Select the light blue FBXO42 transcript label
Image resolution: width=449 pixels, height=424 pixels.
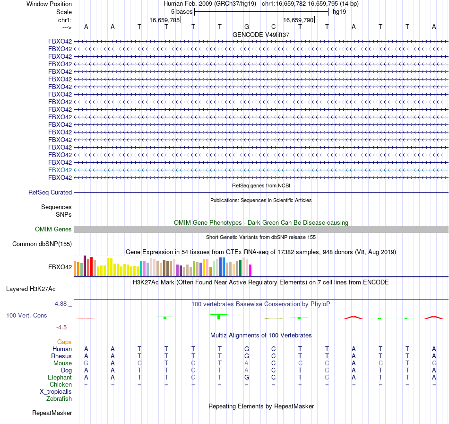pyautogui.click(x=60, y=170)
